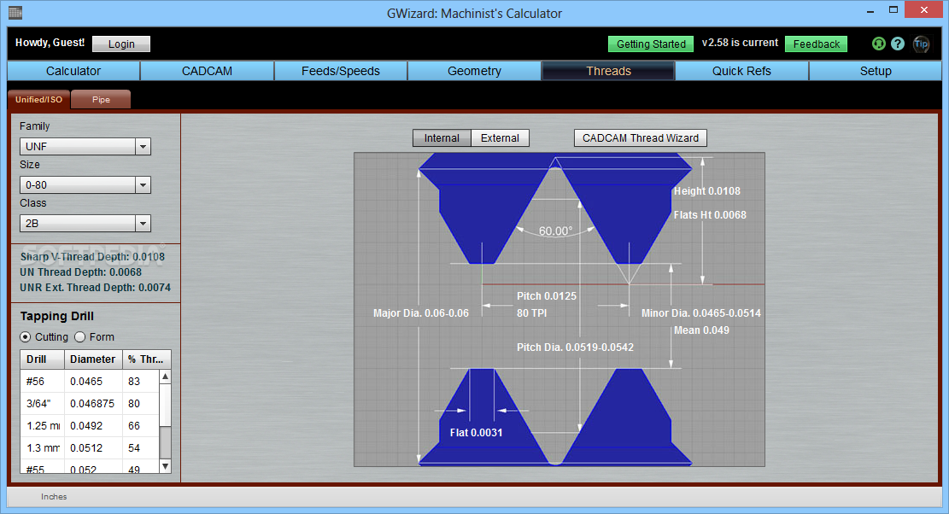The width and height of the screenshot is (949, 514).
Task: Click diameter value 0.0492
Action: (x=86, y=426)
